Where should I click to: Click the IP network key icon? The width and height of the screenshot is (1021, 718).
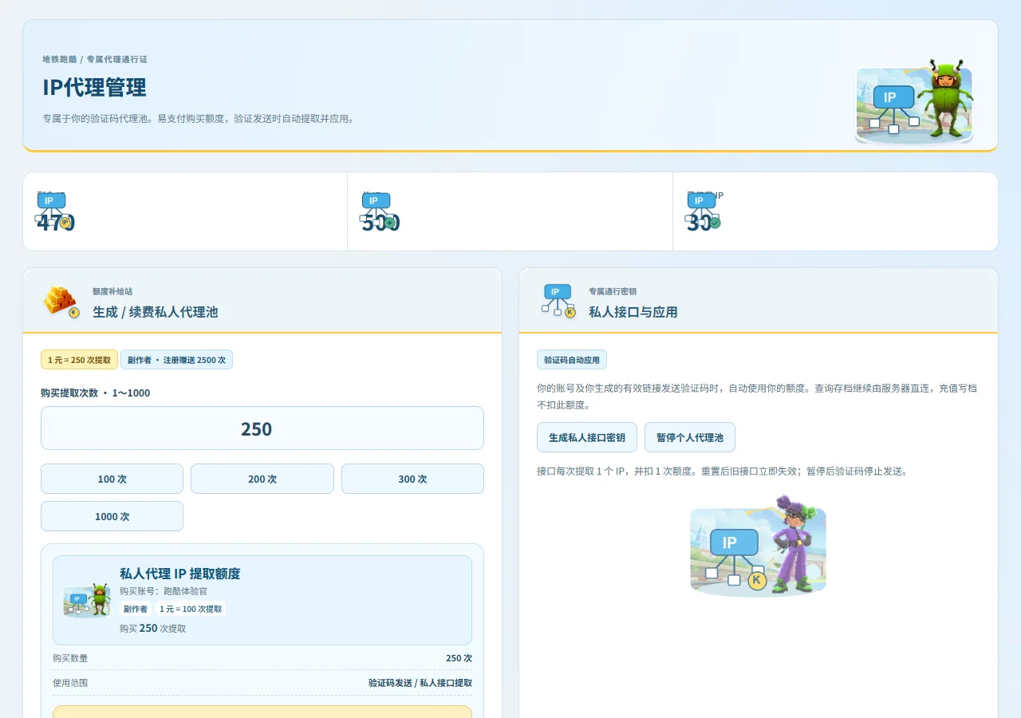(x=558, y=301)
